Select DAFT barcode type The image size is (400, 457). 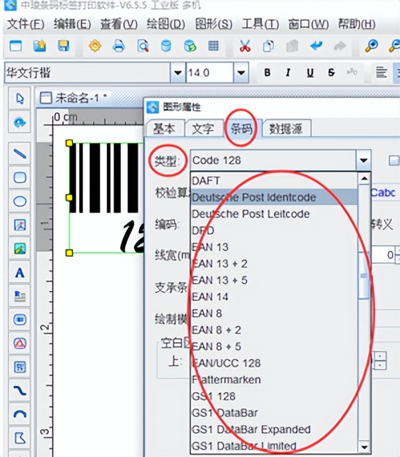point(274,181)
